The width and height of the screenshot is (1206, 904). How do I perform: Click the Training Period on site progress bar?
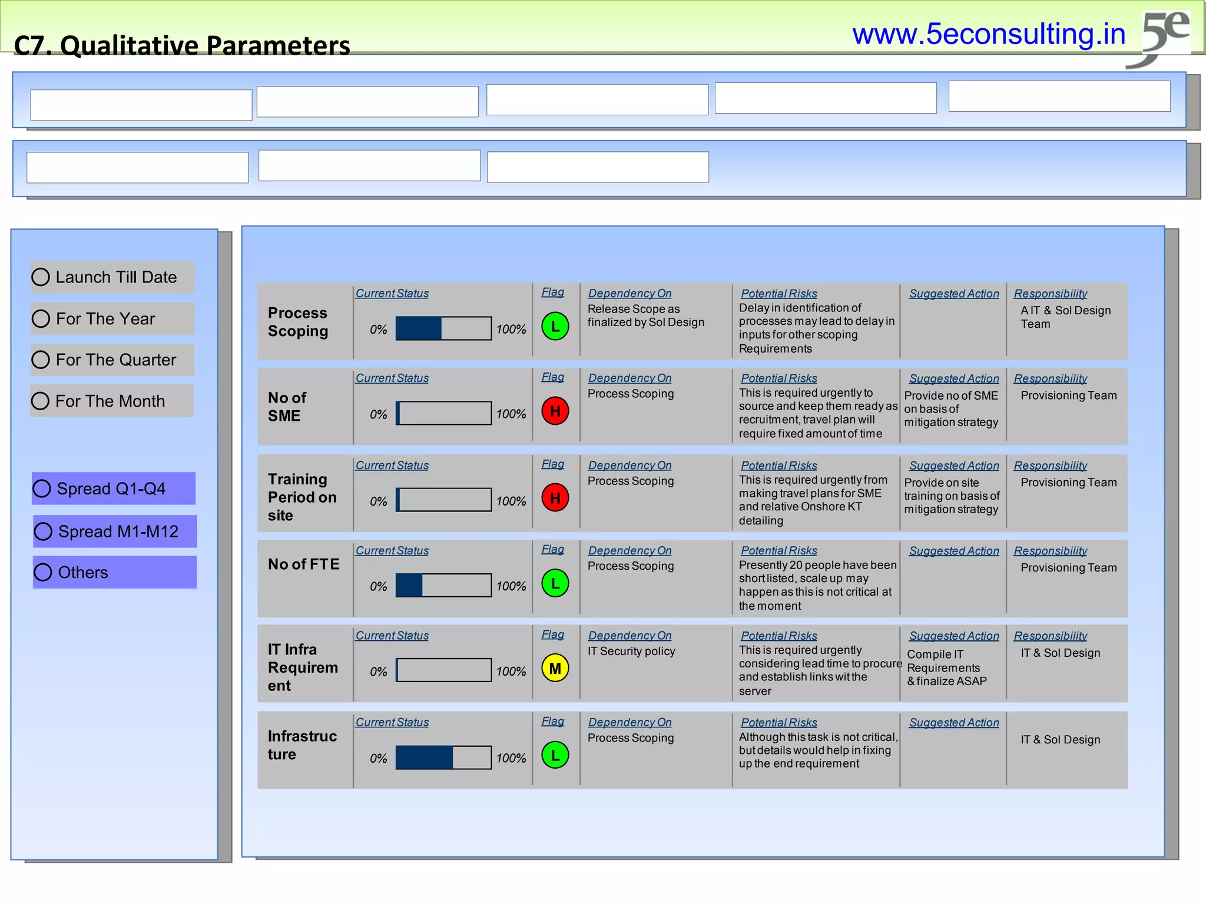443,500
